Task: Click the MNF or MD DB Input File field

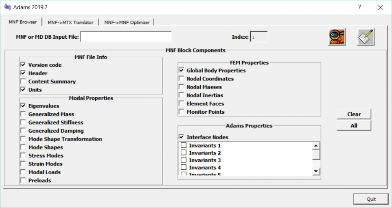Action: pos(126,37)
